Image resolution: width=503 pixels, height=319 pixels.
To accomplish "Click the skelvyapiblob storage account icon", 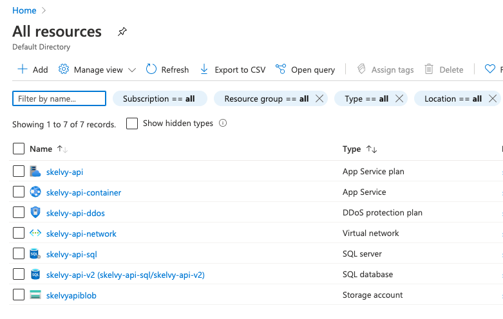I will click(x=35, y=295).
